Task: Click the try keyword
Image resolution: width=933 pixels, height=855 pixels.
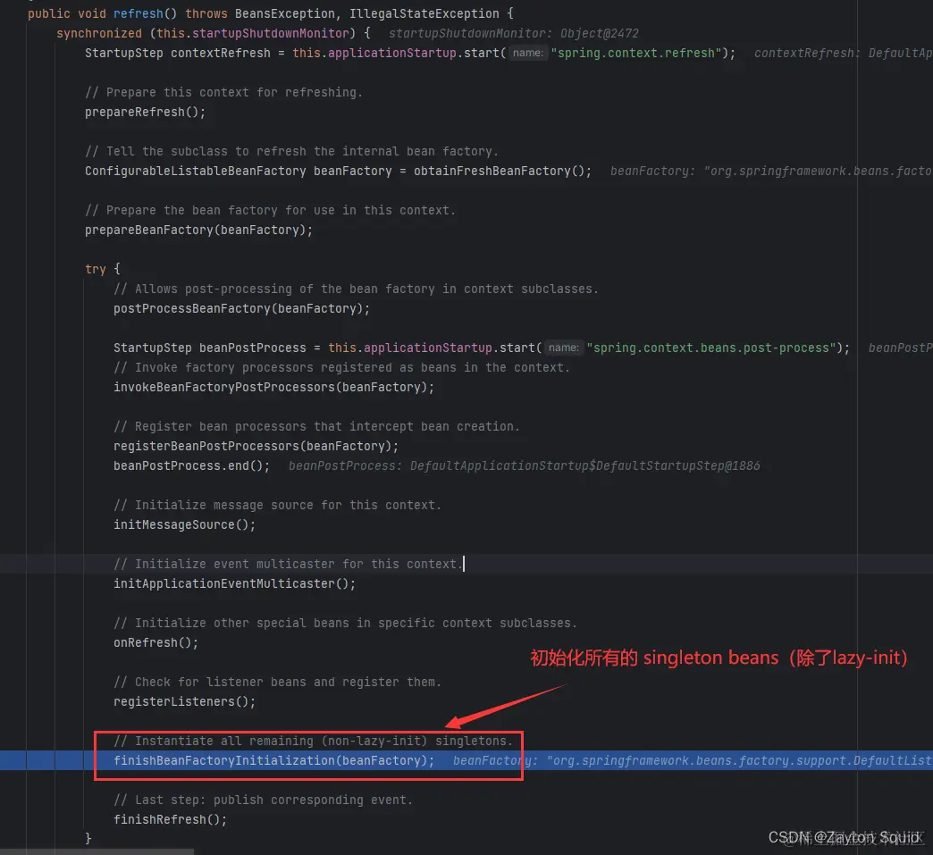Action: [x=96, y=269]
